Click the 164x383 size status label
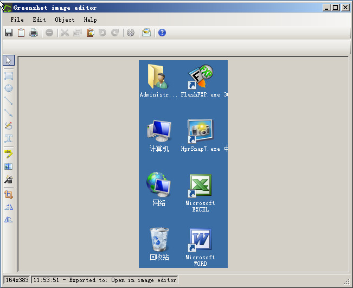This screenshot has height=288, width=353. (x=17, y=280)
